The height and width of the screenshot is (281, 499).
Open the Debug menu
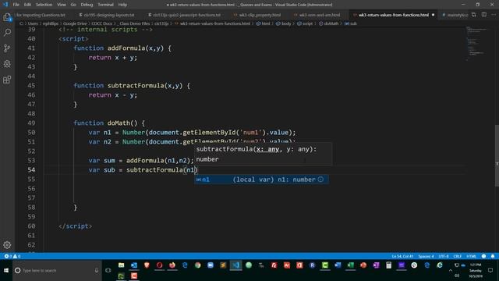[87, 5]
